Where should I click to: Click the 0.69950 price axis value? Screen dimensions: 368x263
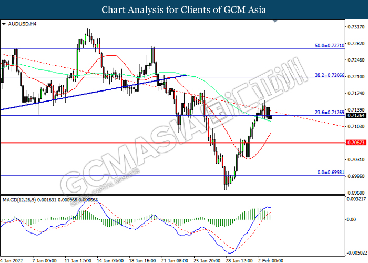click(356, 176)
